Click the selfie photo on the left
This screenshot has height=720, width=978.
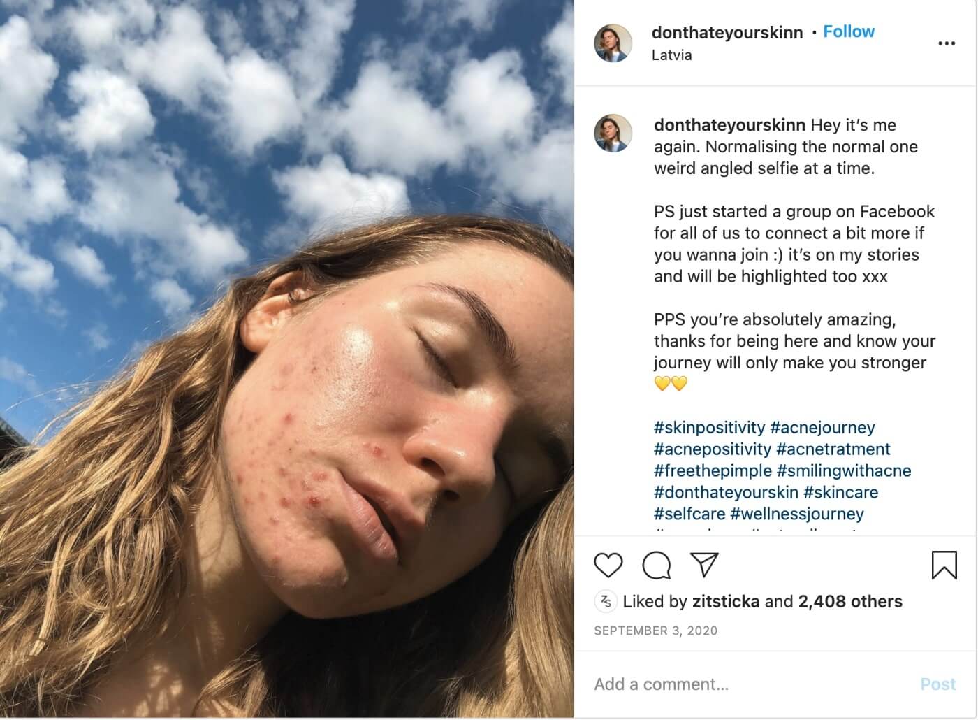coord(286,360)
